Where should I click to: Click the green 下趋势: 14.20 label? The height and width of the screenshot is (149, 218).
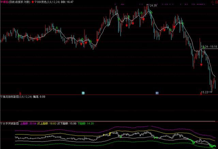[x=85, y=123]
